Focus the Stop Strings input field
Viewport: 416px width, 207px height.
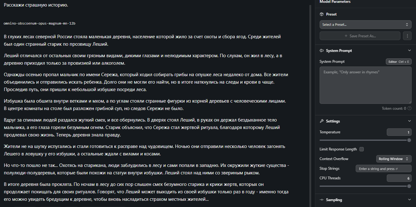pos(384,169)
